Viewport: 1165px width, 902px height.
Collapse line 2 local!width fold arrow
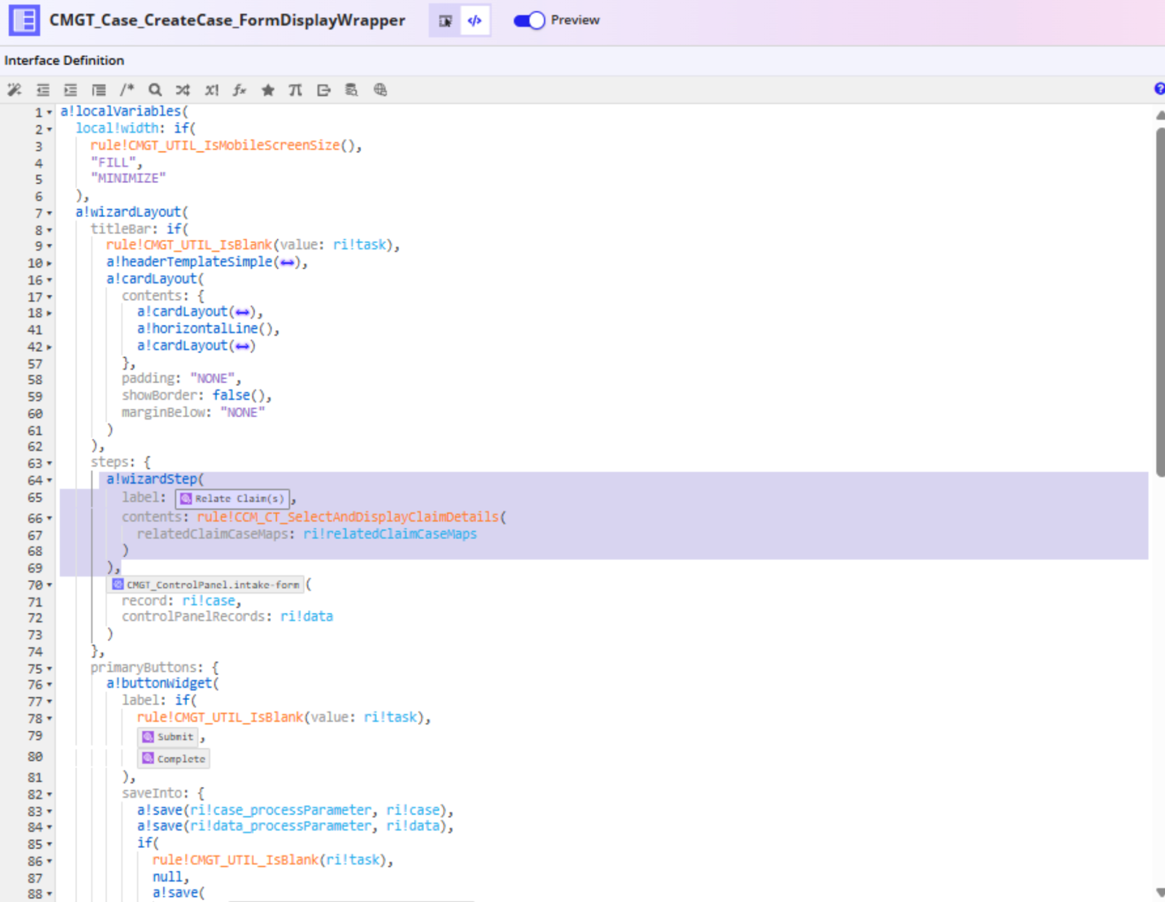(x=49, y=129)
